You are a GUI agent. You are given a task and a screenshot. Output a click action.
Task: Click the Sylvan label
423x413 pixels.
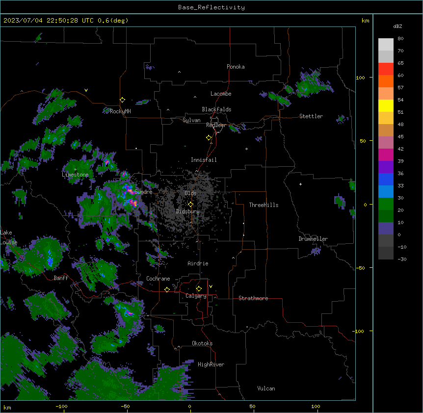coord(191,120)
